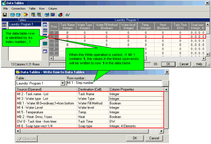Open the Column menu
Image resolution: width=211 pixels, height=144 pixels.
[x=53, y=9]
